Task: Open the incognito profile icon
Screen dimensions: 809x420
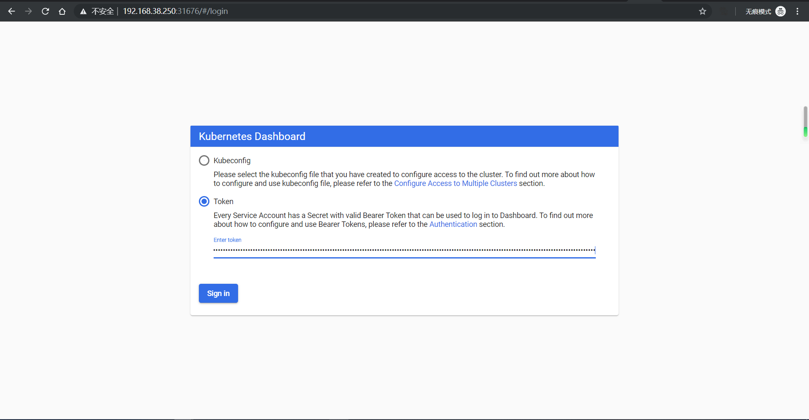Action: 780,11
